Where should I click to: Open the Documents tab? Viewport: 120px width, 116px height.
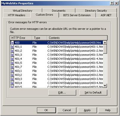pos(59,11)
